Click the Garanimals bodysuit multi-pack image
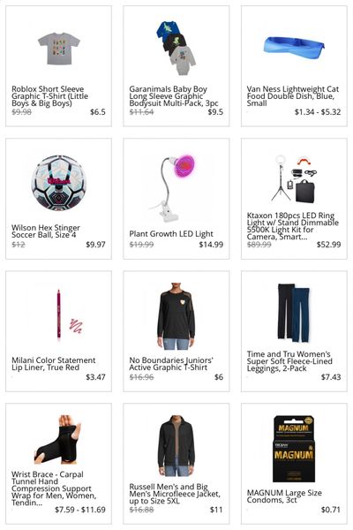This screenshot has height=530, width=353. tap(176, 48)
